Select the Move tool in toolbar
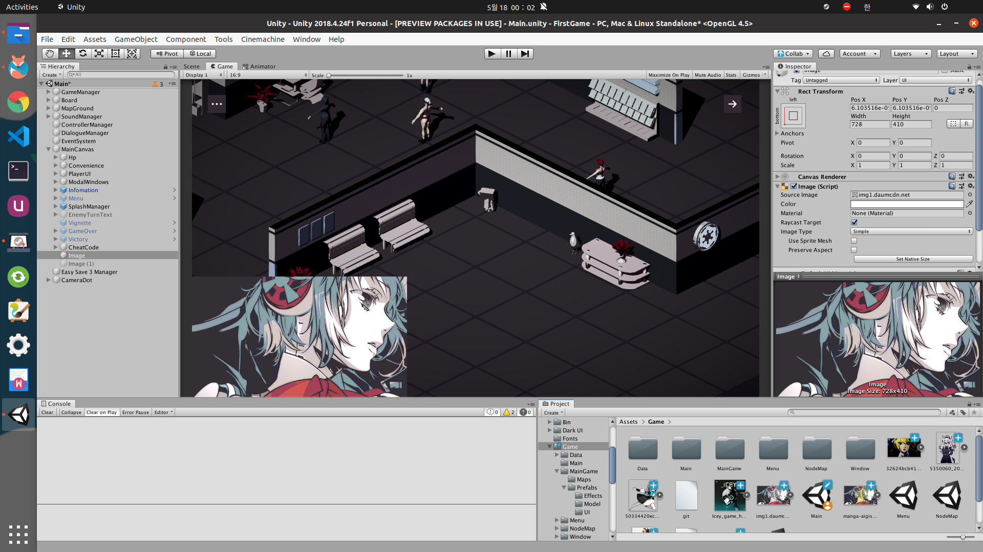Screen dimensions: 983x552 pyautogui.click(x=66, y=54)
